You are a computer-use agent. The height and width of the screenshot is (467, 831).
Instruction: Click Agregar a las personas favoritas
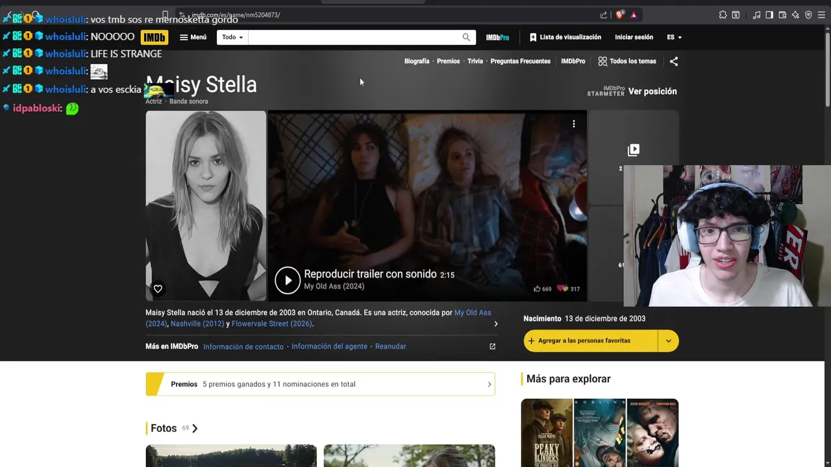591,341
